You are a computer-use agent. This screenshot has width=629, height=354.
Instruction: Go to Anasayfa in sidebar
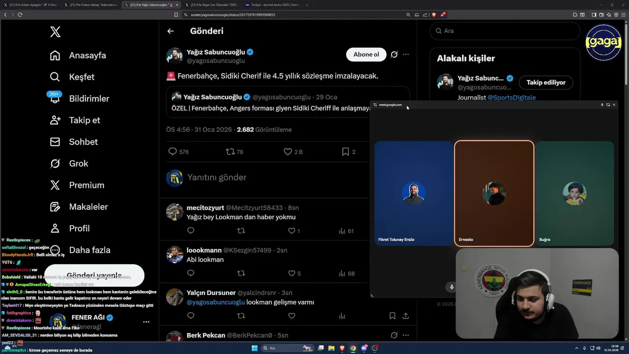tap(78, 56)
